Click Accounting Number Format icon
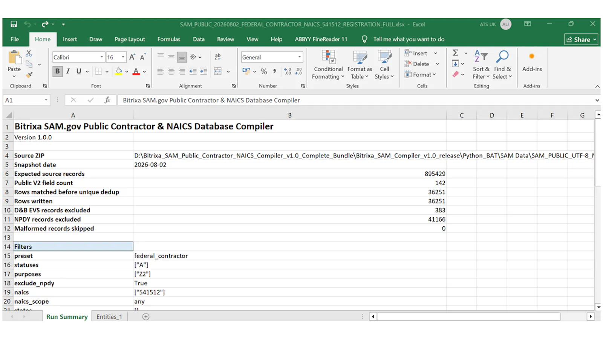This screenshot has height=339, width=603. coord(246,71)
